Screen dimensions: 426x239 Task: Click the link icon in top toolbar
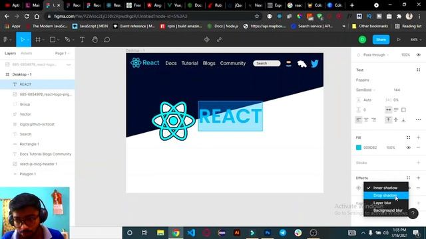coord(219,40)
